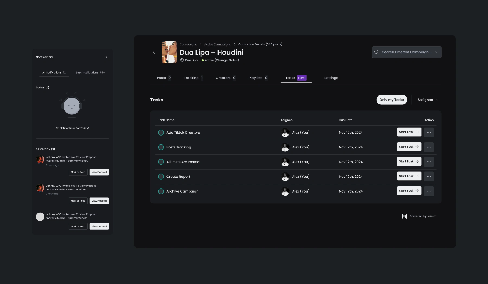Click the Neura logo icon
Viewport: 488px width, 284px height.
click(404, 216)
